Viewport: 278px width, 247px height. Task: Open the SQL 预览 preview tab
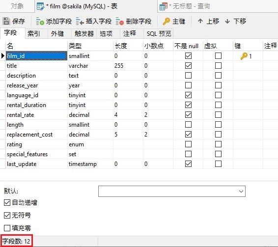[159, 33]
